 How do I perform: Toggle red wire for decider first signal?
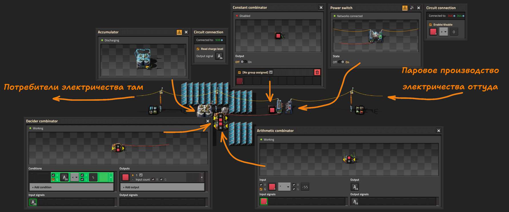[53, 175]
